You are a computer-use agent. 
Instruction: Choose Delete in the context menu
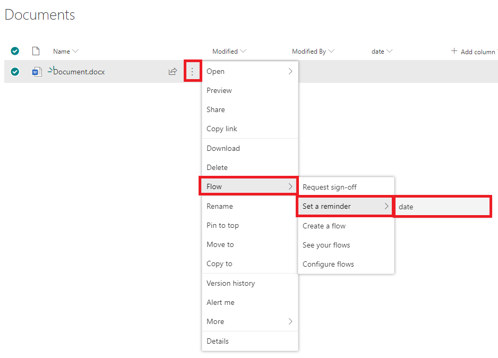click(x=250, y=167)
